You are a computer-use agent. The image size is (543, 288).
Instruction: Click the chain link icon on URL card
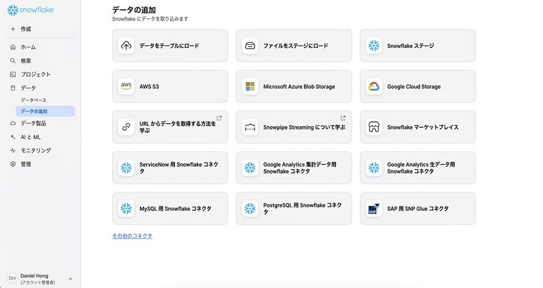(x=126, y=127)
